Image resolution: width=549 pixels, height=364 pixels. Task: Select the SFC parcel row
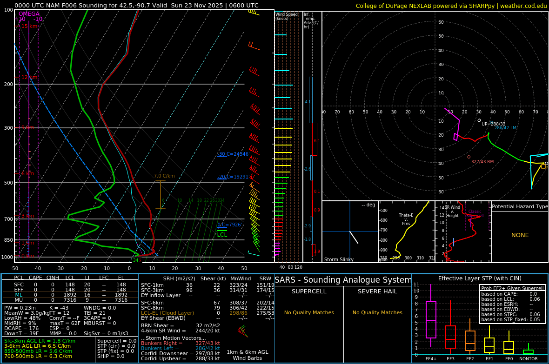pos(70,285)
